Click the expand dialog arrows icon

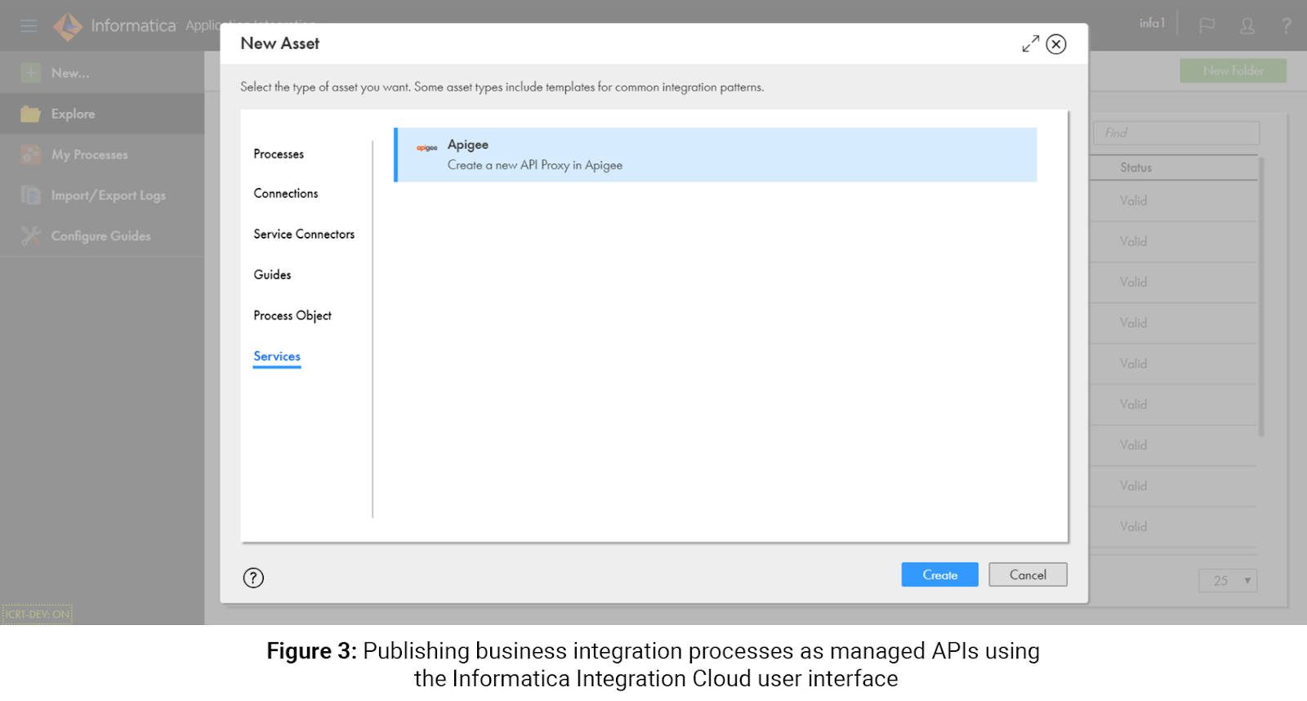[1030, 44]
